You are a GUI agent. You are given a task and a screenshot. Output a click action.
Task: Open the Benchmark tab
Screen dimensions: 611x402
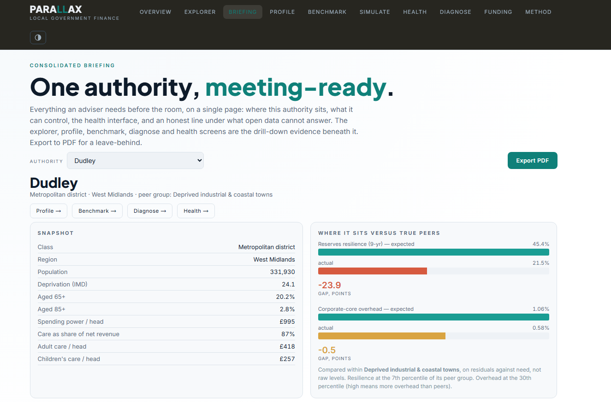pyautogui.click(x=327, y=12)
